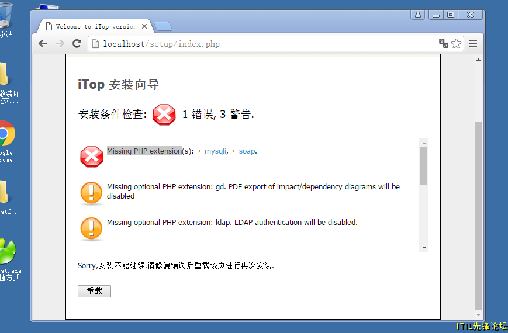Minimize the Chrome window
Screen dimensions: 508x333
point(436,15)
